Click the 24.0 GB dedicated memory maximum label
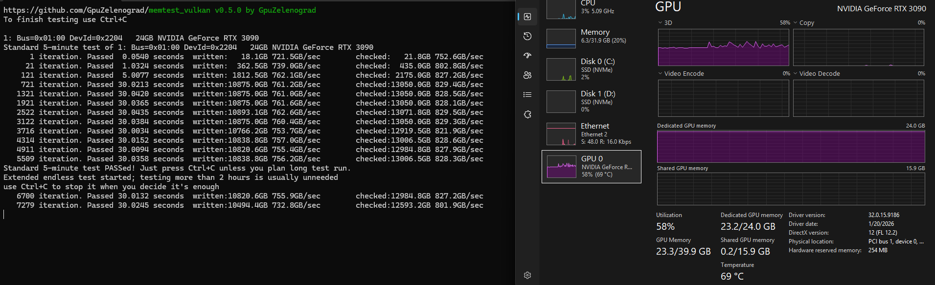The width and height of the screenshot is (935, 285). (x=915, y=126)
